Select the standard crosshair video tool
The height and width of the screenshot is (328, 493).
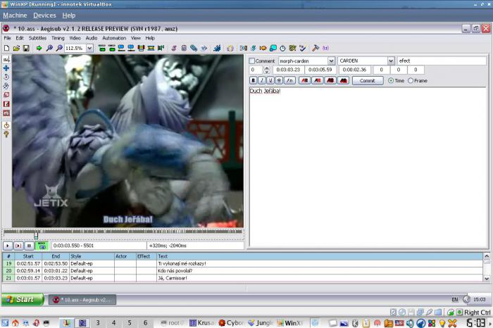click(6, 59)
